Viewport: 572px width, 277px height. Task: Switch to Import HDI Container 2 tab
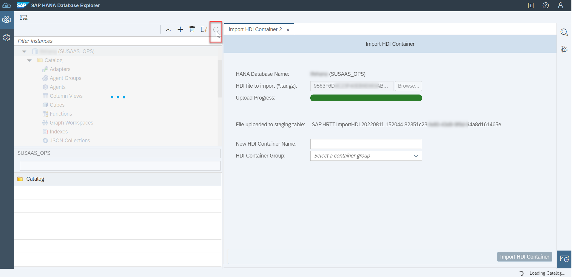pos(255,29)
